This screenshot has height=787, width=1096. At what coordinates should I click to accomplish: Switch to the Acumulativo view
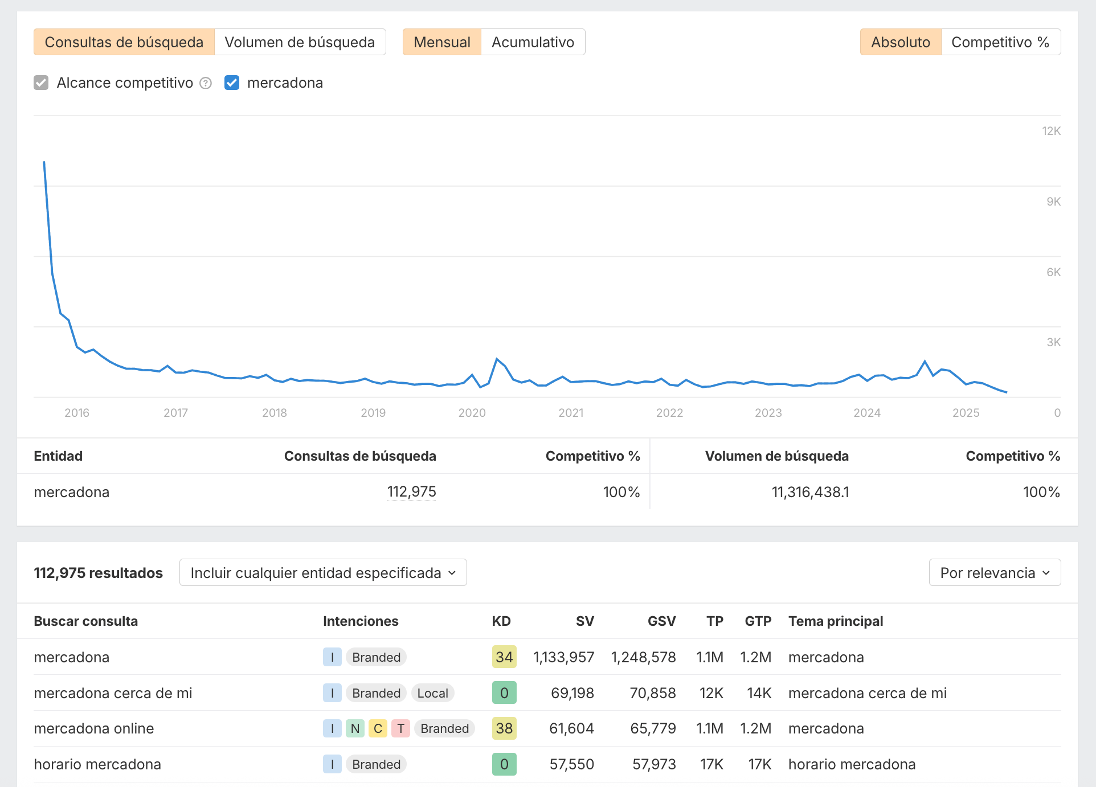533,42
